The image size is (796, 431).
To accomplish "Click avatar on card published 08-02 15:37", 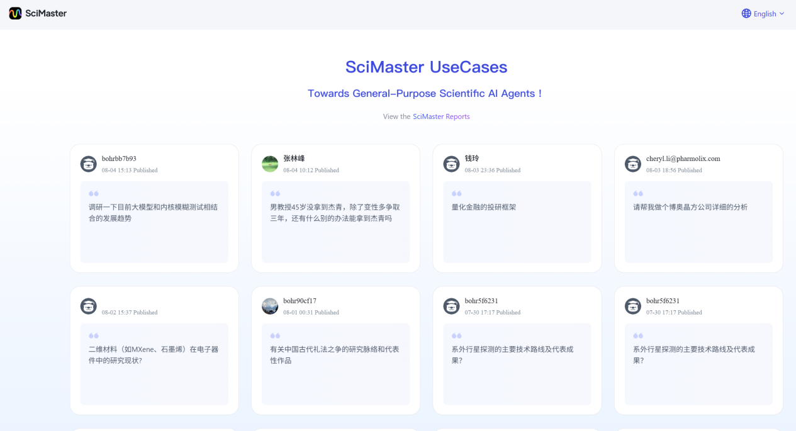I will (89, 306).
